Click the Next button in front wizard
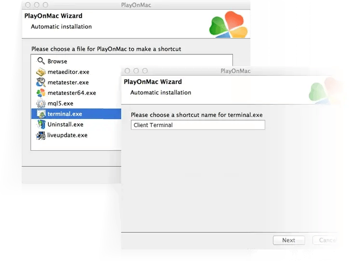This screenshot has height=261, width=350. (289, 240)
